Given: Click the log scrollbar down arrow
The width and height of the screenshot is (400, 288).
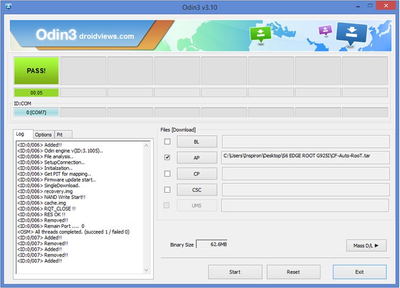Looking at the screenshot, I should (x=147, y=270).
